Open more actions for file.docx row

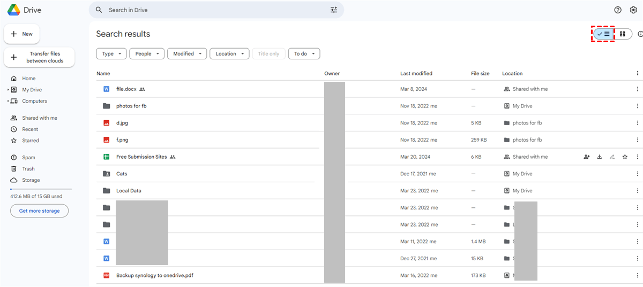click(x=637, y=89)
